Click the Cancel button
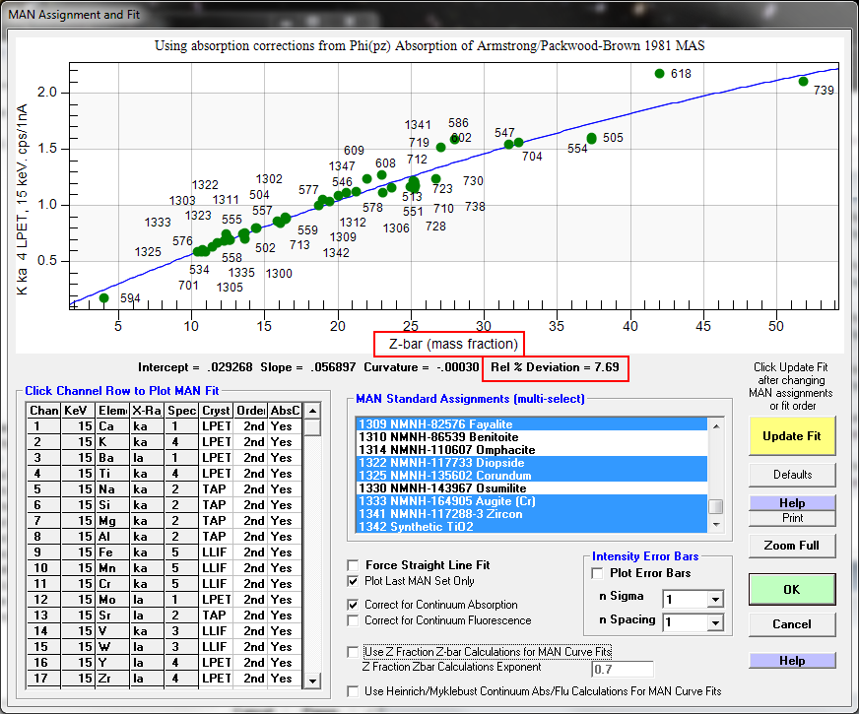The width and height of the screenshot is (859, 714). (792, 623)
